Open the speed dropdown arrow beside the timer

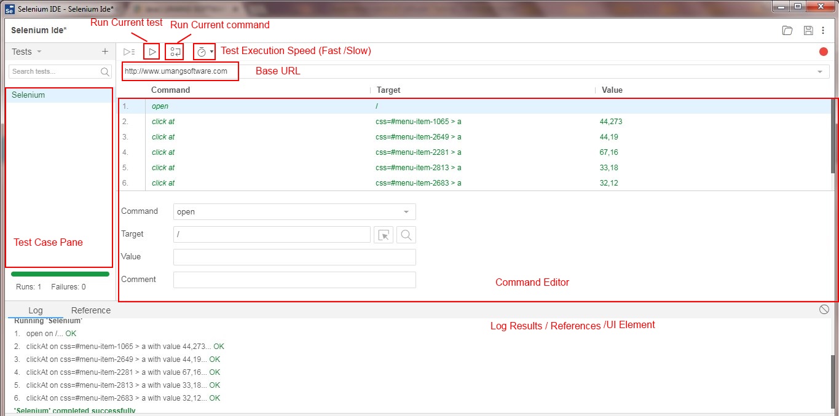(x=211, y=52)
